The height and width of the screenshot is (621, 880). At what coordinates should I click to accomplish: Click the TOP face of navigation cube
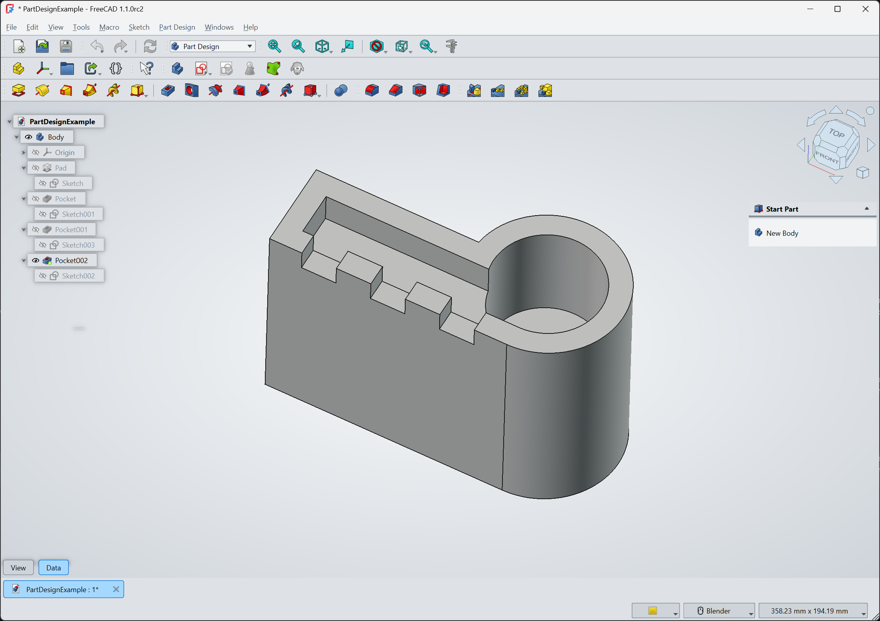(837, 133)
